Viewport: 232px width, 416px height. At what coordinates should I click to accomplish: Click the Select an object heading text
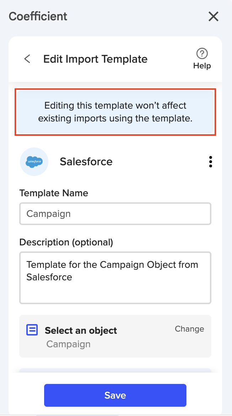click(81, 331)
